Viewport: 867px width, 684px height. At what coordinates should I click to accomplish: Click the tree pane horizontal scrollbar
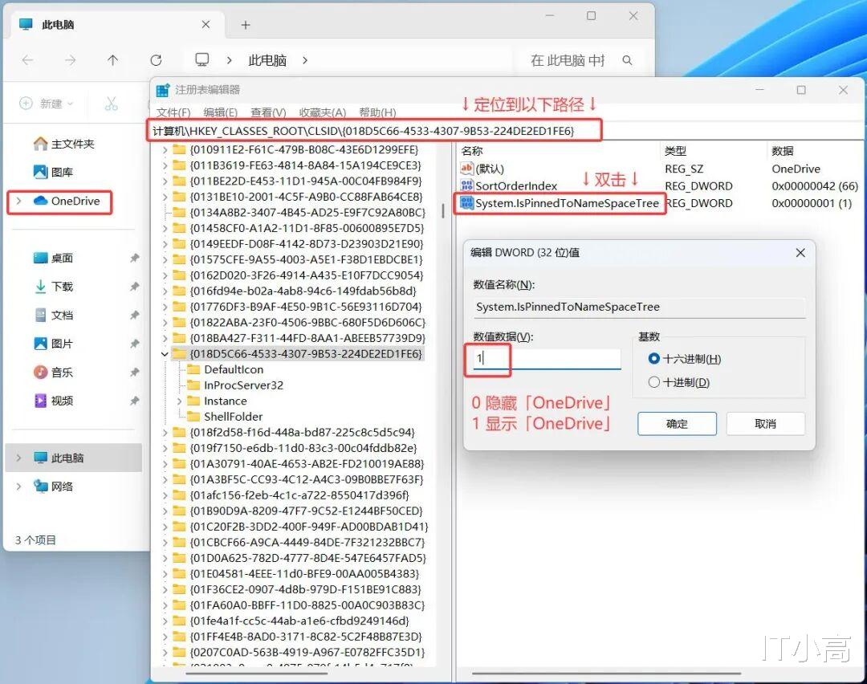pyautogui.click(x=257, y=674)
